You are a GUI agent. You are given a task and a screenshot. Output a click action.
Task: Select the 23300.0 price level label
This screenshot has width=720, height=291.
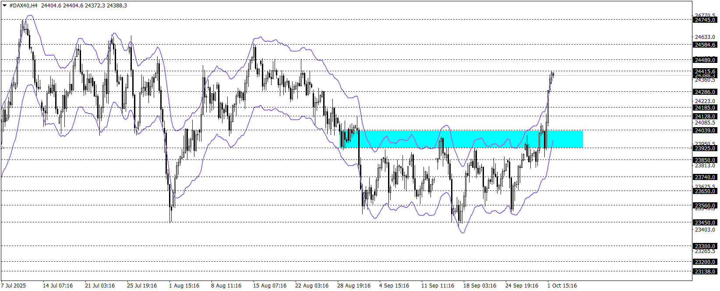[705, 246]
